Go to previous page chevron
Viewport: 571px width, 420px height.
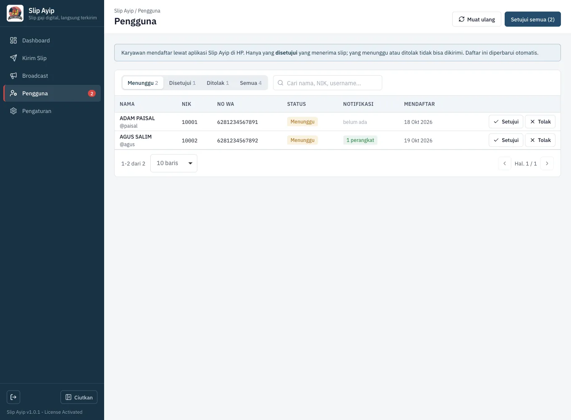coord(505,163)
